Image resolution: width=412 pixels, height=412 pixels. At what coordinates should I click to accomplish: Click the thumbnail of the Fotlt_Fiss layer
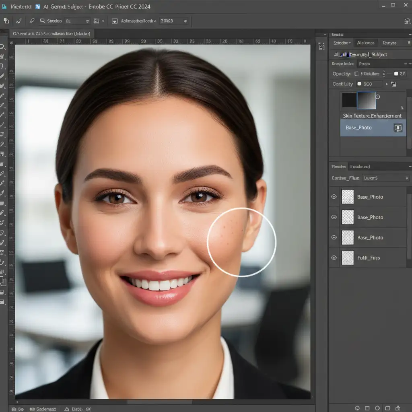pos(347,258)
